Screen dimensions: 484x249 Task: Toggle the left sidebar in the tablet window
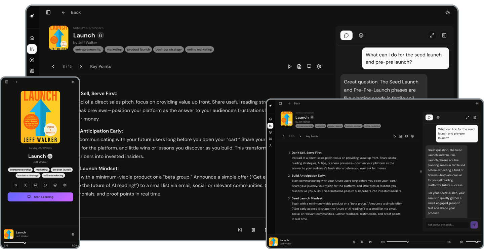[280, 104]
